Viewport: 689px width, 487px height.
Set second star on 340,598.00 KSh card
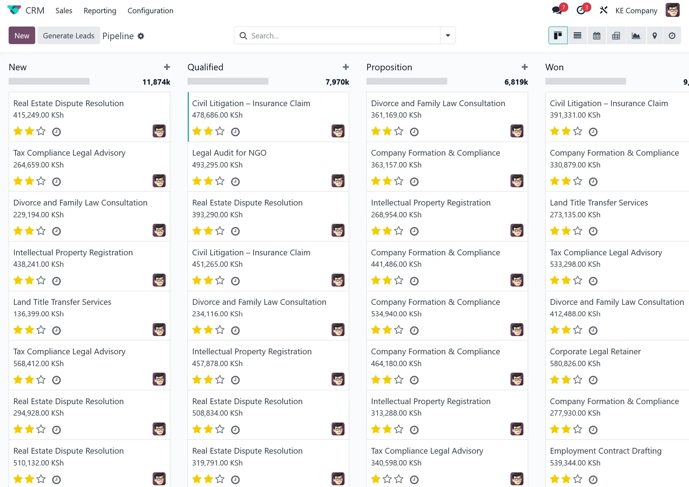click(387, 479)
